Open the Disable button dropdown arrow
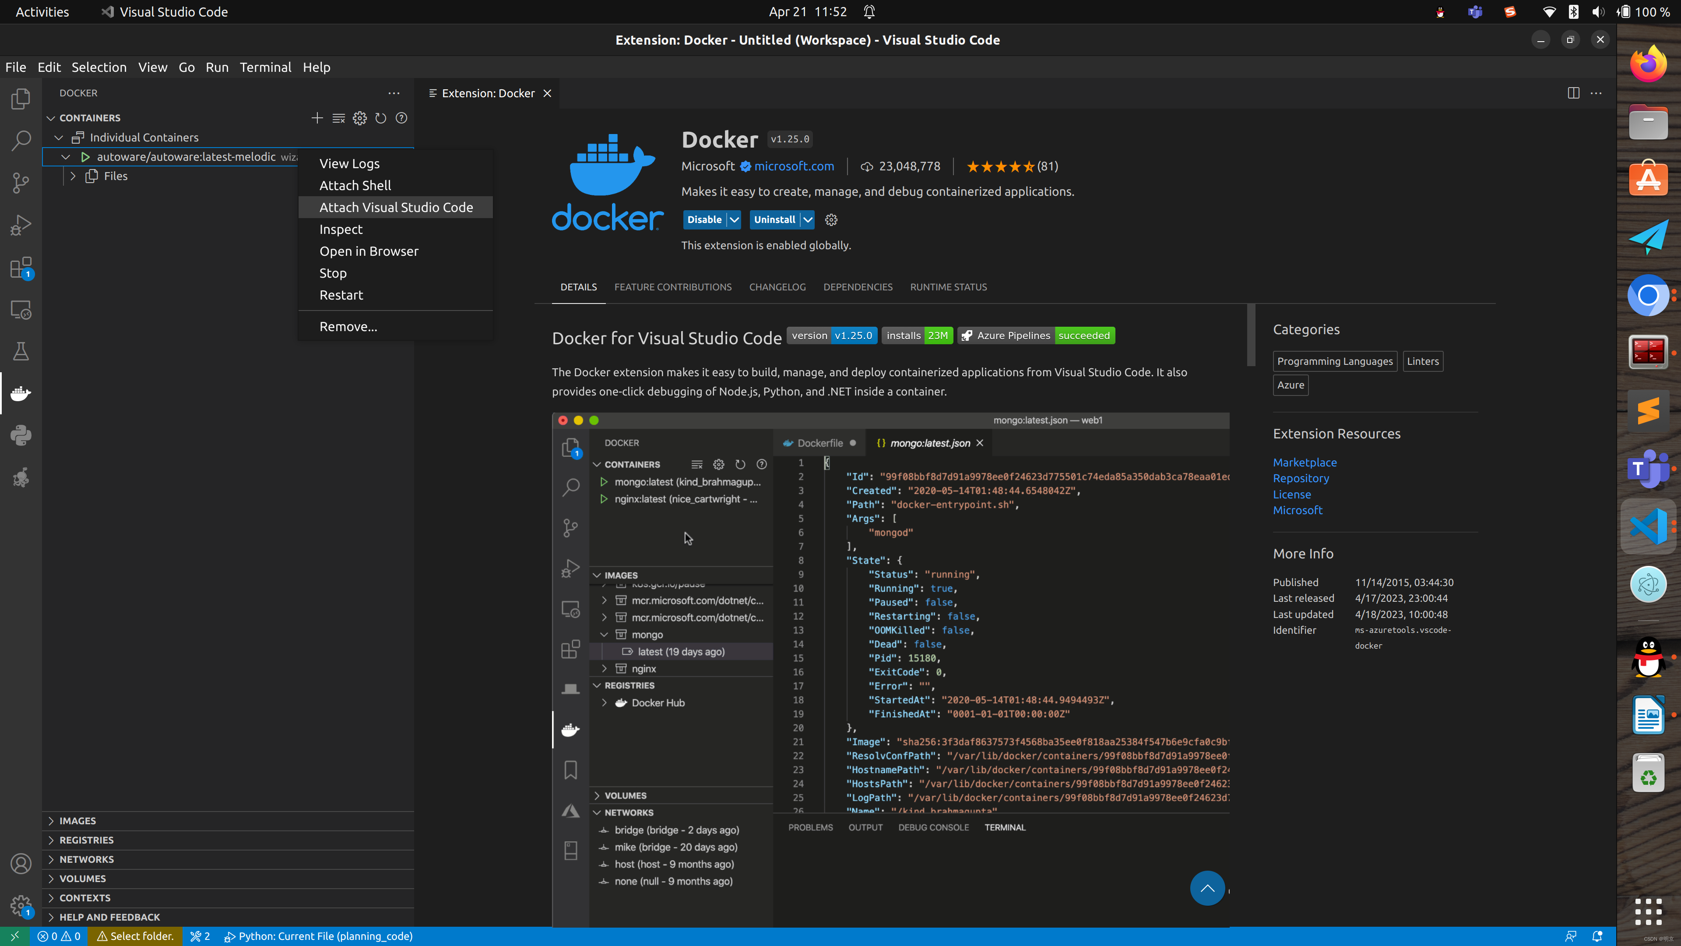Screen dimensions: 1681x946 734,220
